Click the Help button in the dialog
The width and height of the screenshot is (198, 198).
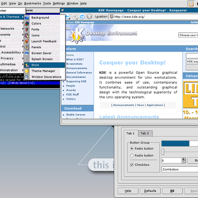point(128,191)
